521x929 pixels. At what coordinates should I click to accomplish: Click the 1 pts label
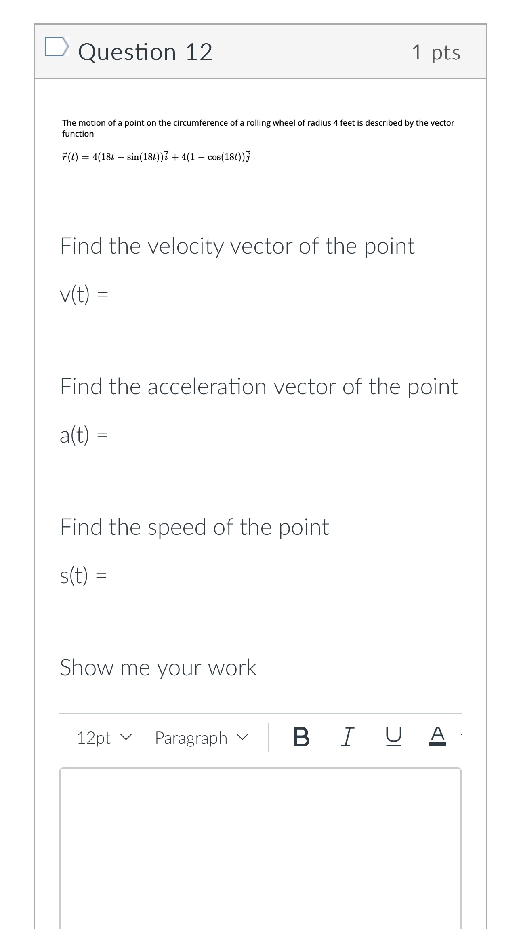click(436, 53)
